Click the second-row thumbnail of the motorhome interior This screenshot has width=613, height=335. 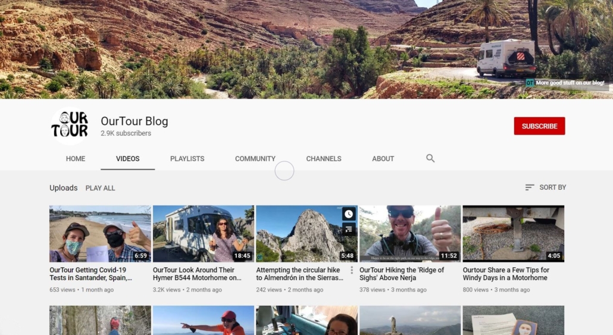tap(306, 320)
